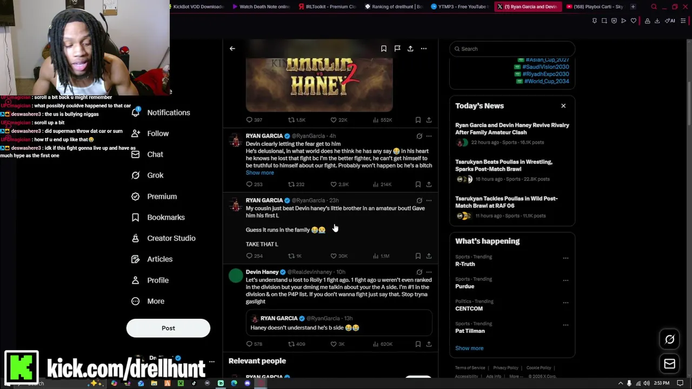Open more options for Purdue trend
Image resolution: width=692 pixels, height=389 pixels.
click(x=565, y=280)
